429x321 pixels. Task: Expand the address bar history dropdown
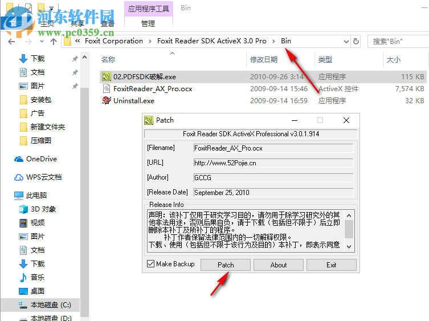pos(346,42)
